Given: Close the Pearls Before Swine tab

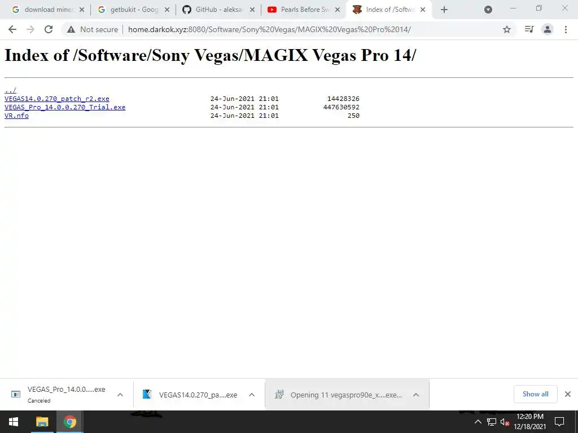Looking at the screenshot, I should [x=338, y=10].
